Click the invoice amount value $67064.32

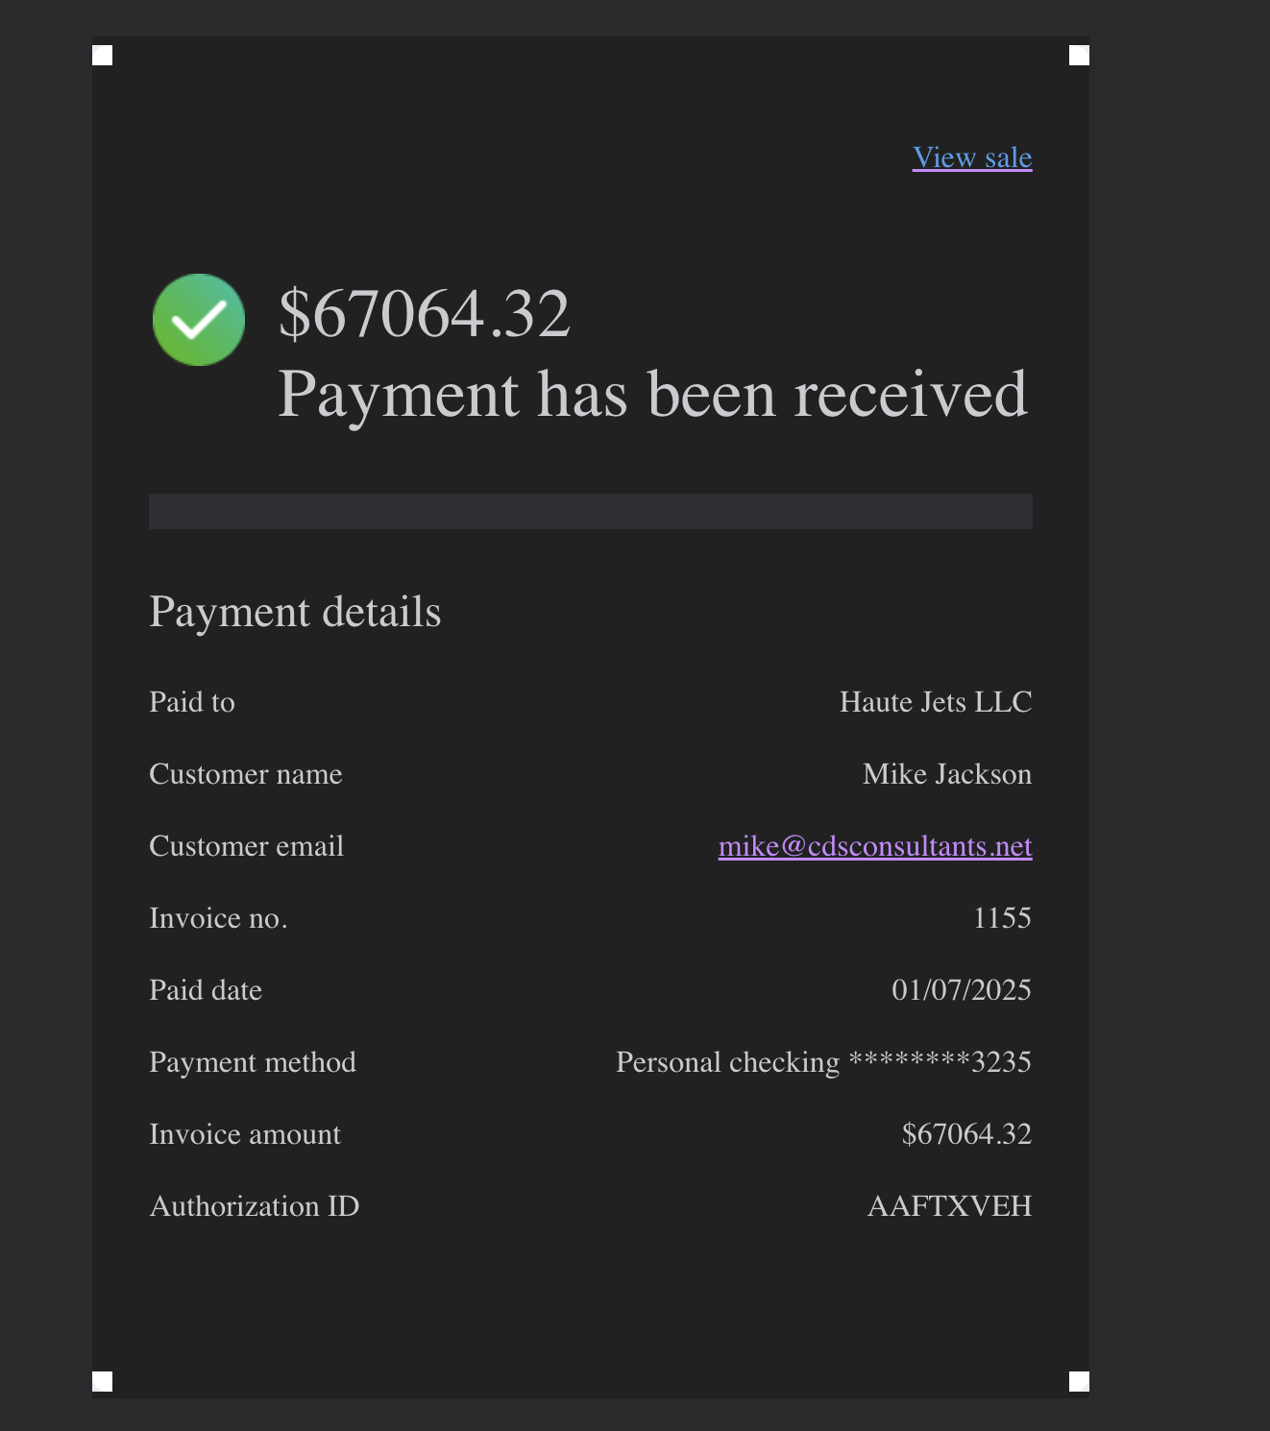click(966, 1134)
